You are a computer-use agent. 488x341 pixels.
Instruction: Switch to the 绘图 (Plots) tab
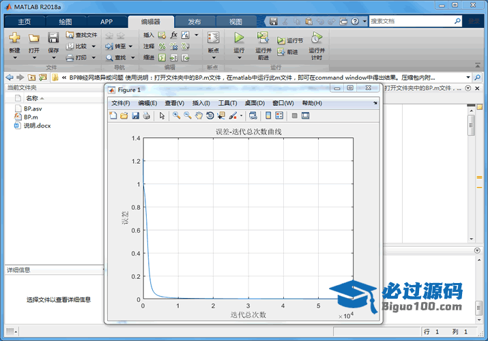[66, 22]
